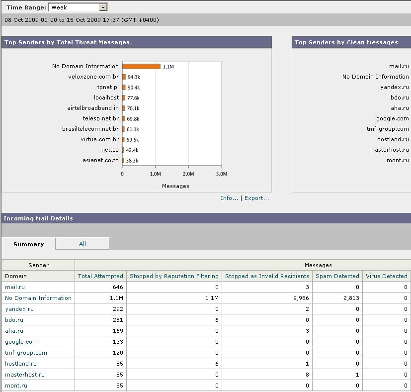This screenshot has height=392, width=411.
Task: Open No Domain Information link in table
Action: click(38, 298)
